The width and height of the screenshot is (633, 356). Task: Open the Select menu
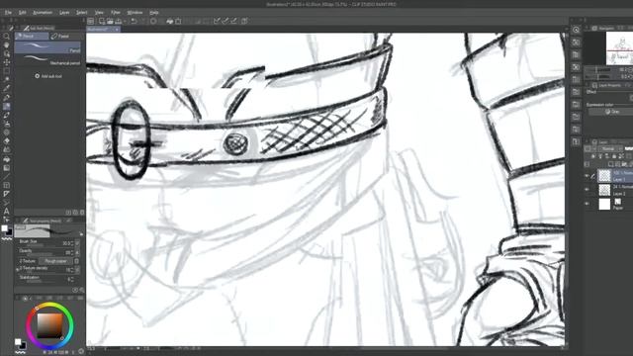click(81, 13)
